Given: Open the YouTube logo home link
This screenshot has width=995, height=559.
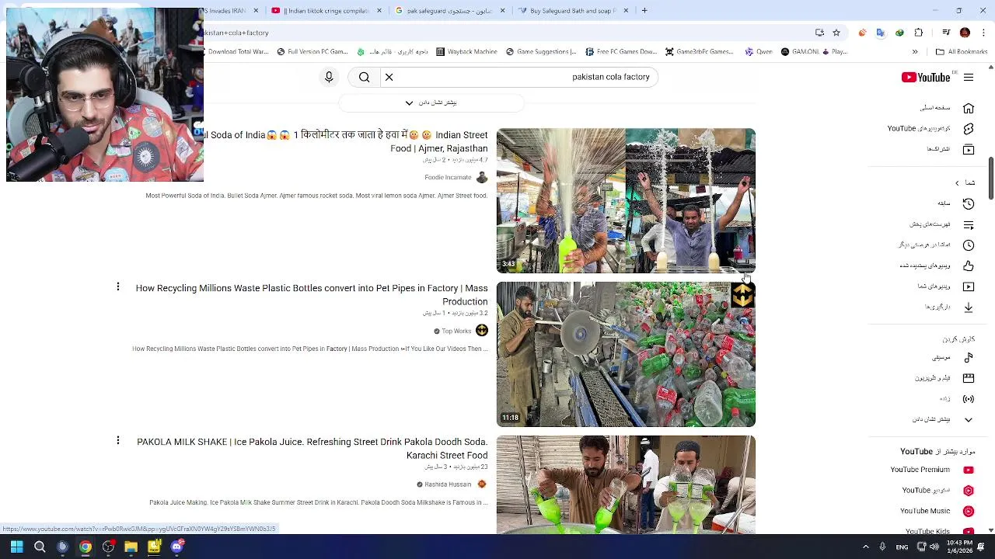Looking at the screenshot, I should [x=926, y=77].
